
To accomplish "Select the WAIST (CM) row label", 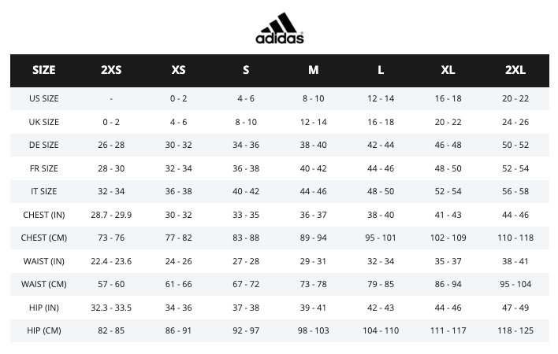I will click(44, 285).
